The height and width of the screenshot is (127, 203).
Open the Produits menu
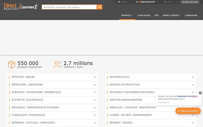127,16
